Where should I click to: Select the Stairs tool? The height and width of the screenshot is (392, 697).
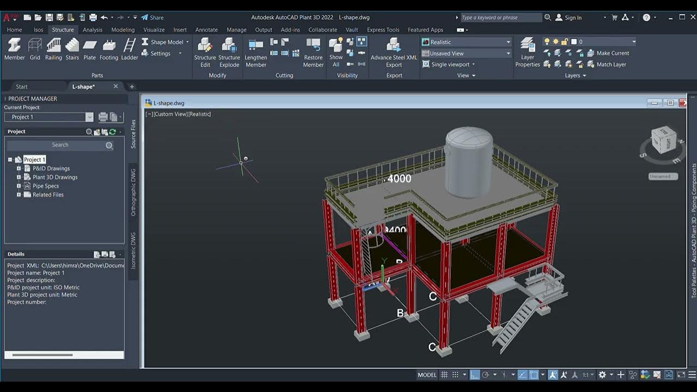[72, 49]
